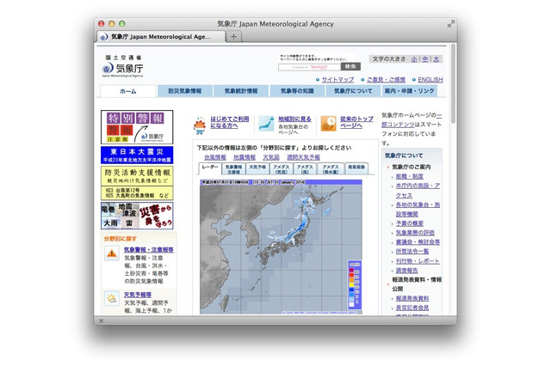Click the favicon on the browser tab

(x=103, y=37)
